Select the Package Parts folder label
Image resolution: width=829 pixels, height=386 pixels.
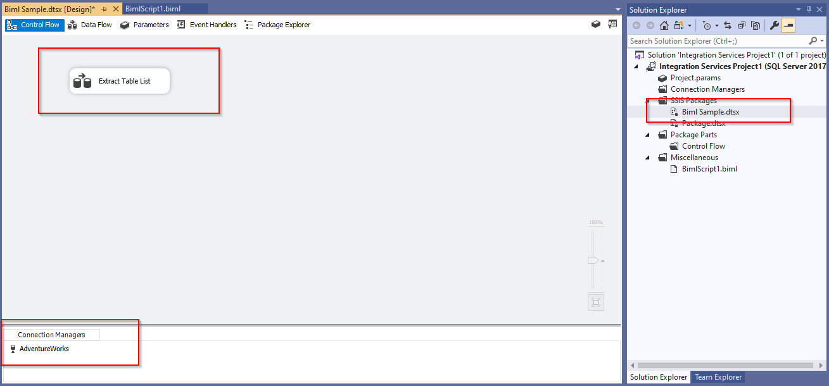[693, 135]
